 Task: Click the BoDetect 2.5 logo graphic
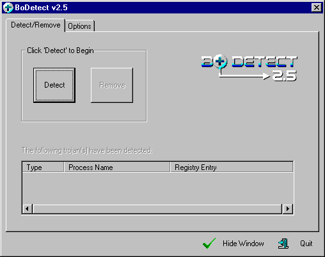click(x=249, y=68)
